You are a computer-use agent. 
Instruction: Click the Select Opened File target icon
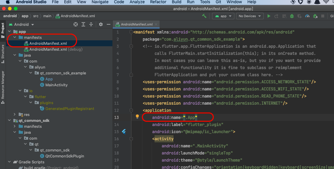pos(76,24)
